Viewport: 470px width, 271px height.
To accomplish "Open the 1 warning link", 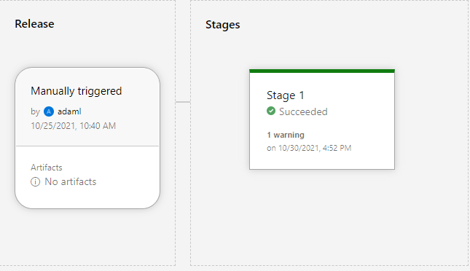I will [x=286, y=135].
